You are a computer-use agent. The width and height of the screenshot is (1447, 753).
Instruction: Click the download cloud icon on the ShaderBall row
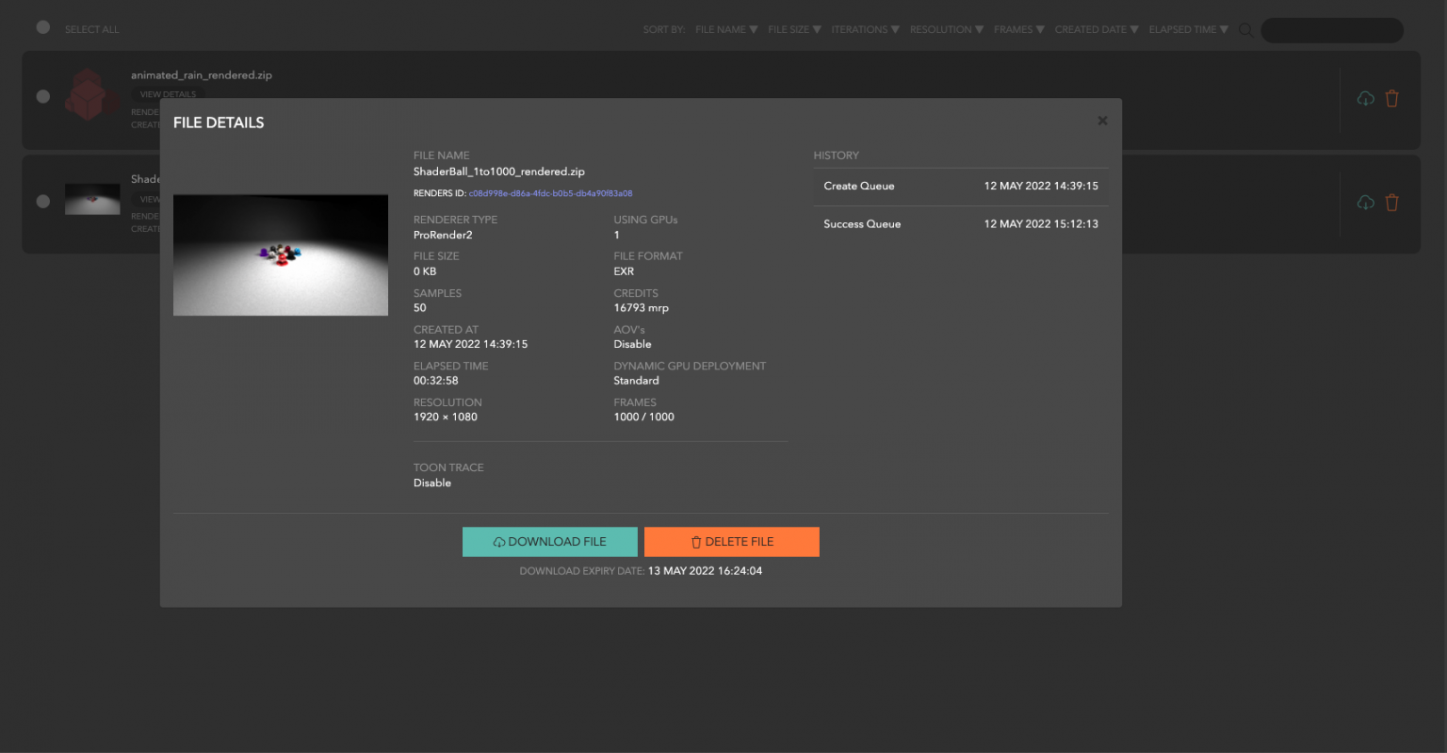[1365, 202]
